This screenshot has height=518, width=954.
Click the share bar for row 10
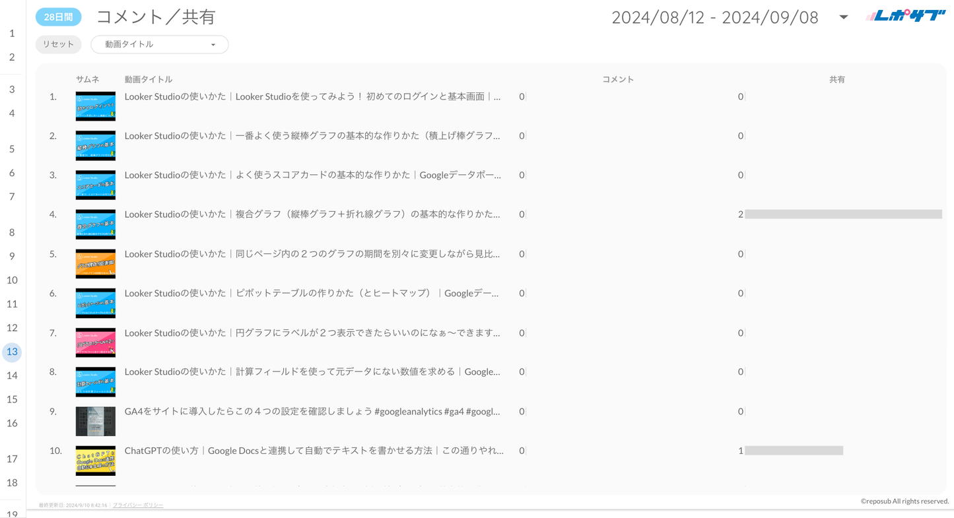click(794, 451)
